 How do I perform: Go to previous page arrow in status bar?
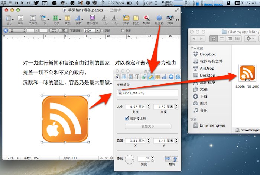tap(101, 158)
